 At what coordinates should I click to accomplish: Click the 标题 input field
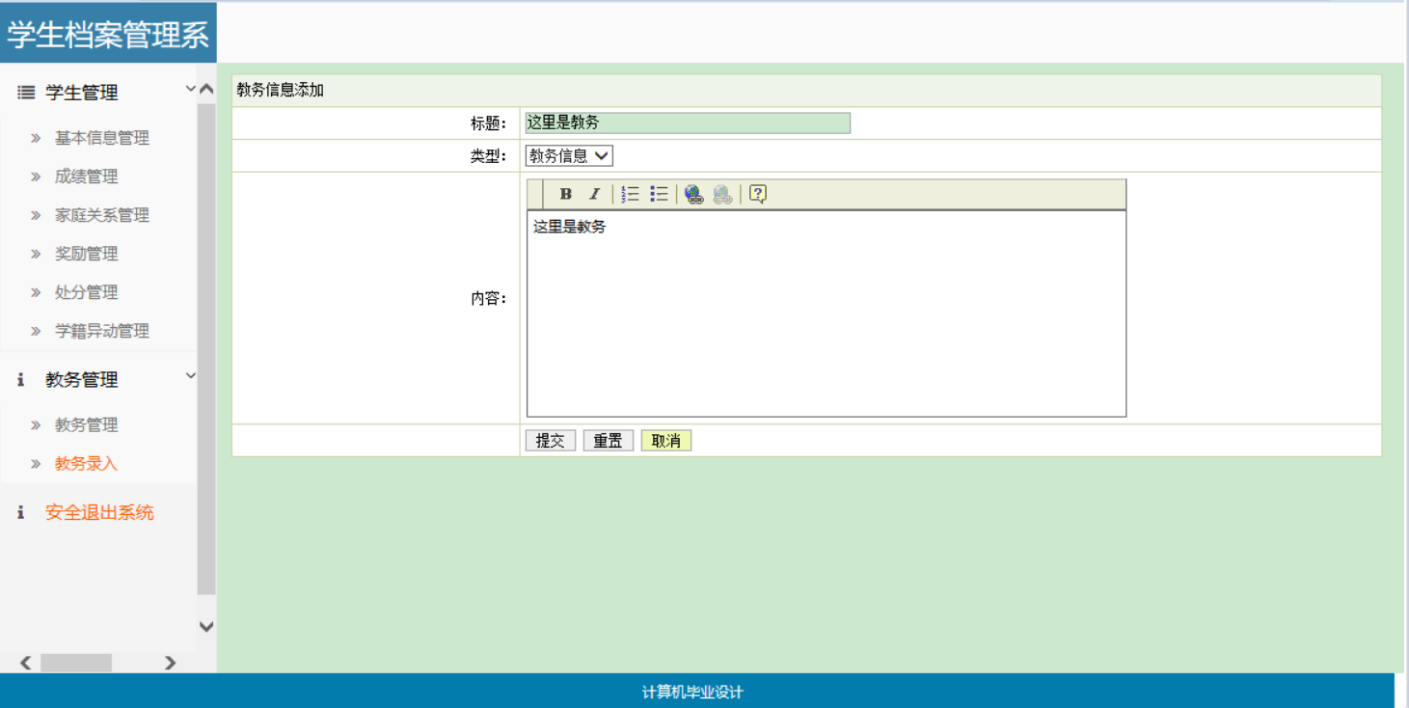[x=688, y=123]
